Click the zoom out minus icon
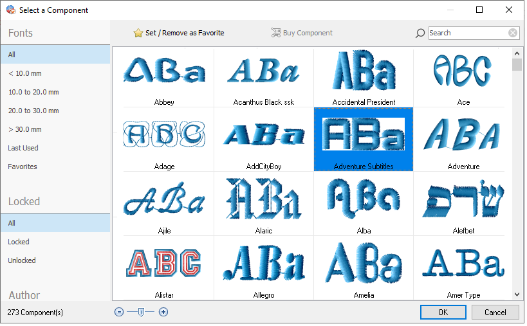Screen dimensions: 527x326 pyautogui.click(x=119, y=312)
